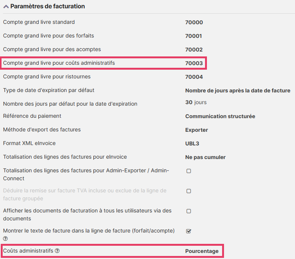Check Afficher les documents de facturation checkbox
Viewport: 295px width, 259px height.
click(189, 211)
